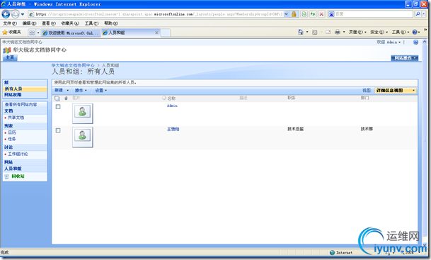Click the compatibility view page icon
This screenshot has height=260, width=431.
pyautogui.click(x=304, y=14)
